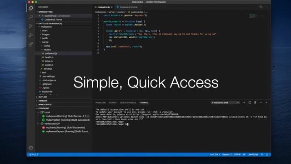Change language mode via JavaScript
The image size is (291, 164).
point(253,154)
